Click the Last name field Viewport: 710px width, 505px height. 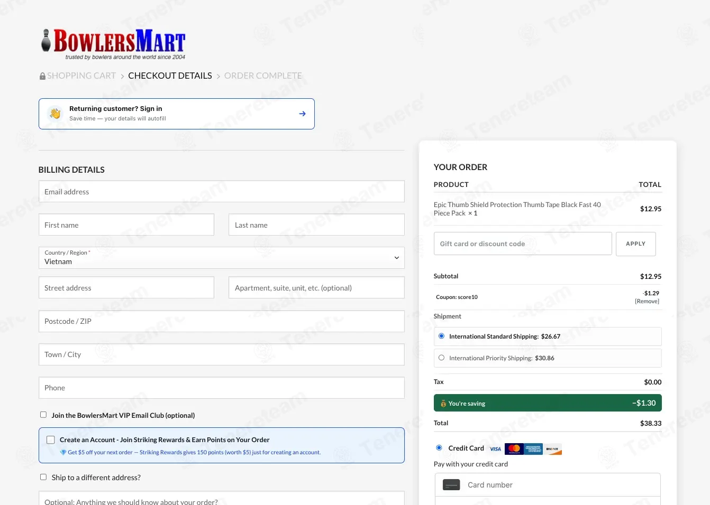pyautogui.click(x=316, y=225)
